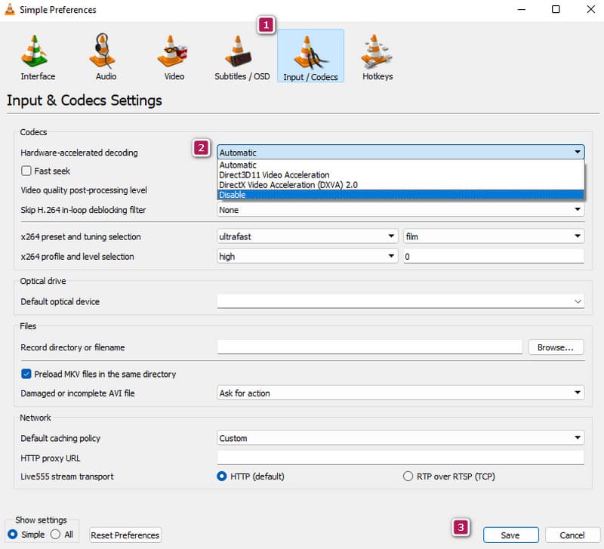Enable the Fast seek checkbox

pyautogui.click(x=26, y=171)
